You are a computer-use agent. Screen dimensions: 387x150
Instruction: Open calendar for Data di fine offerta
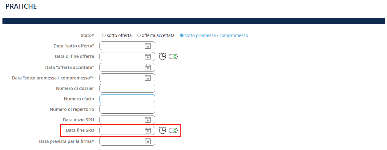[x=147, y=57]
